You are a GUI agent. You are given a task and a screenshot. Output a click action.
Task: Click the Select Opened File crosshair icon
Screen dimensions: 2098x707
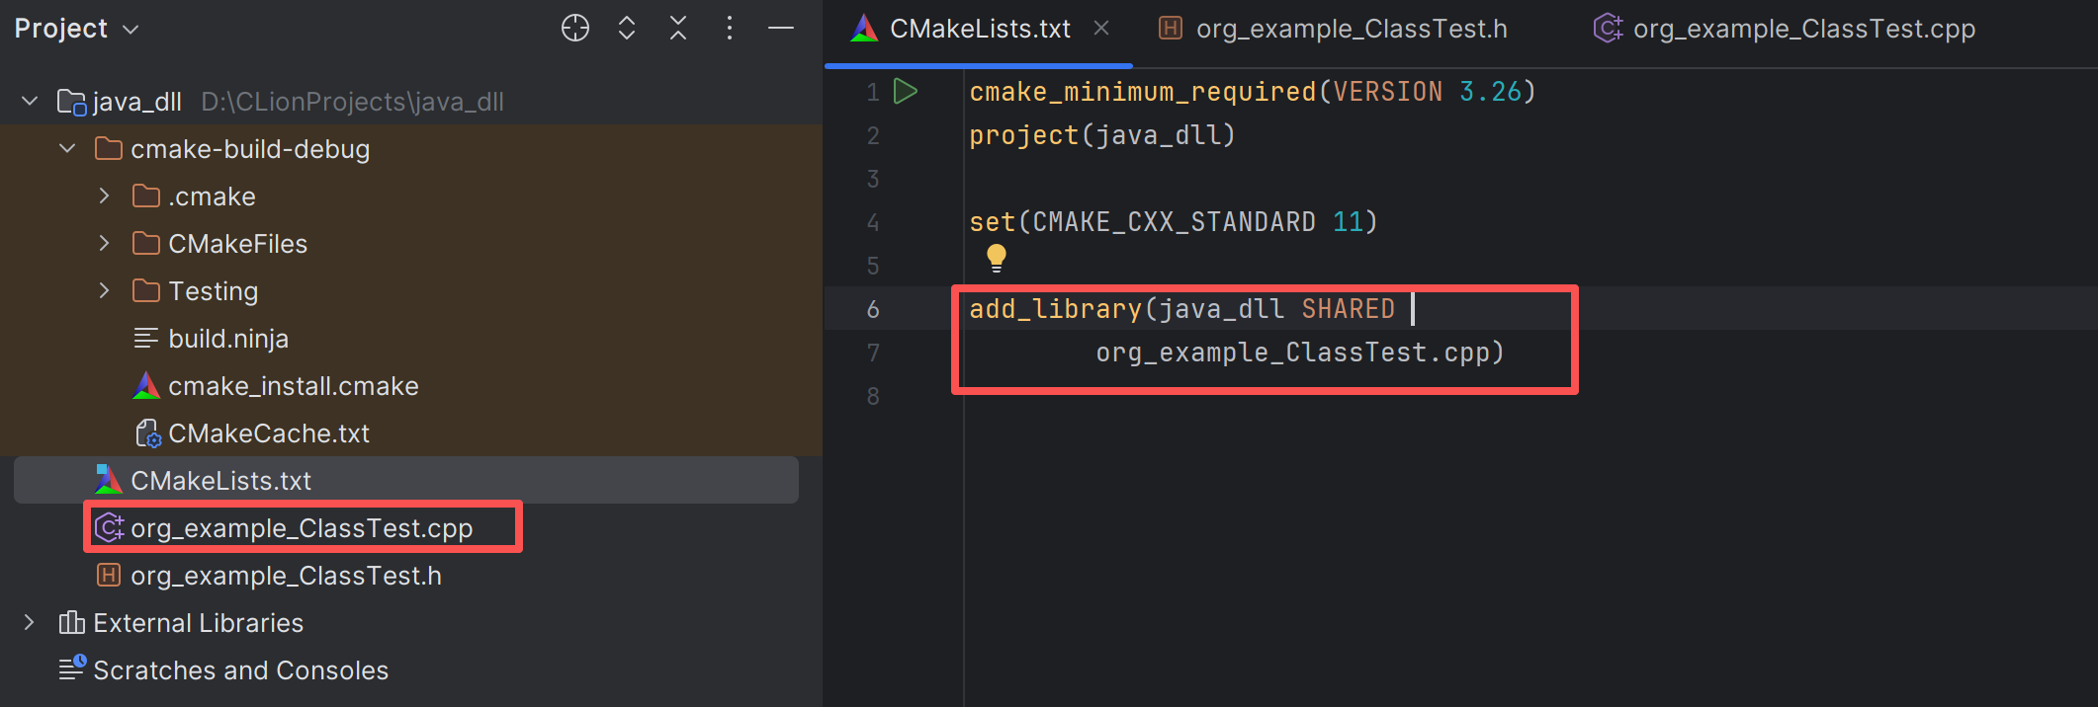pyautogui.click(x=575, y=29)
